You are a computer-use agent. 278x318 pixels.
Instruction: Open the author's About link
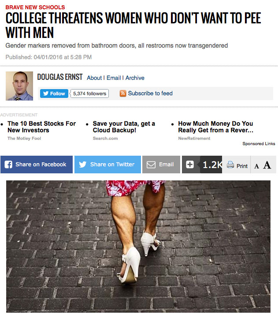point(94,78)
